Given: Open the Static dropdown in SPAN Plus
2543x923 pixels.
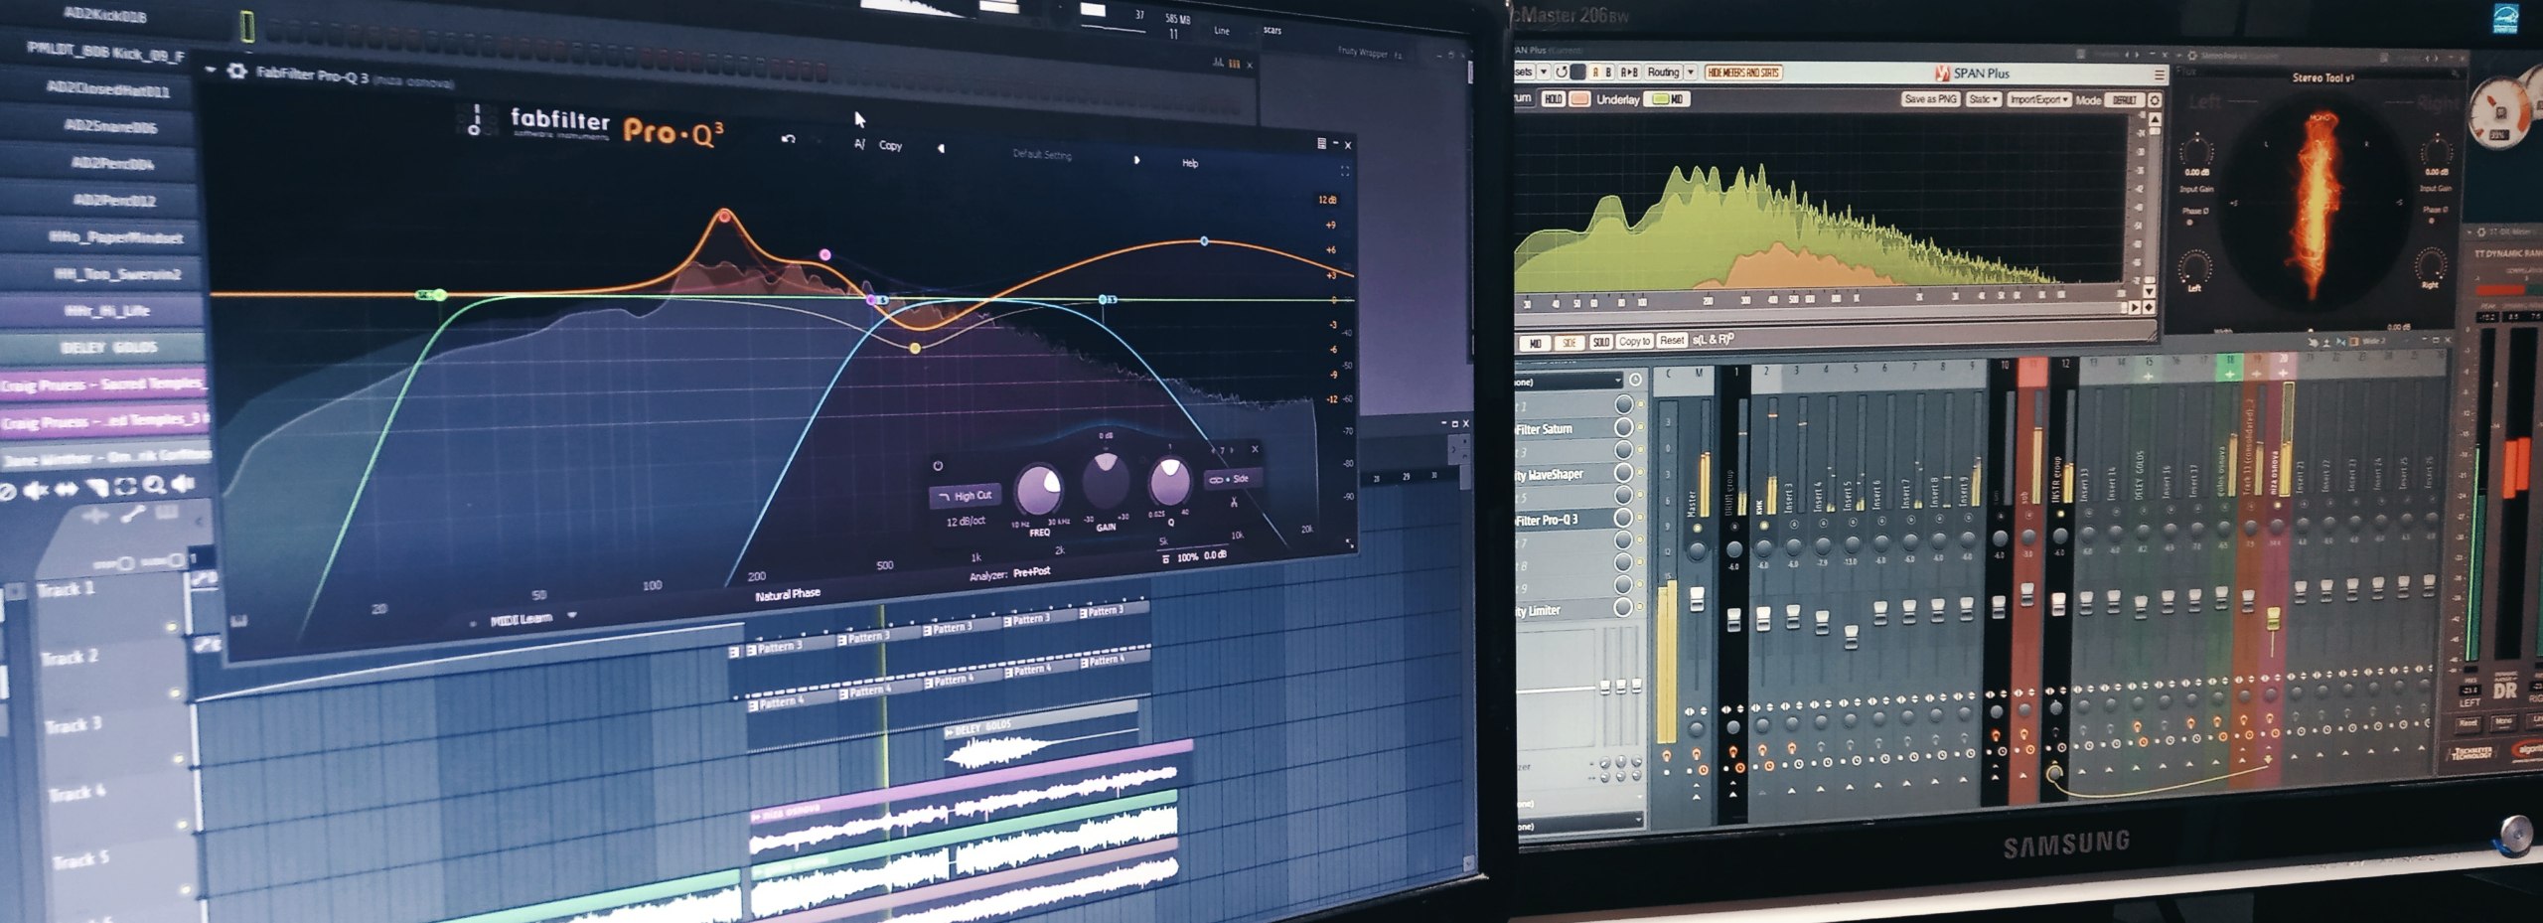Looking at the screenshot, I should (1984, 99).
